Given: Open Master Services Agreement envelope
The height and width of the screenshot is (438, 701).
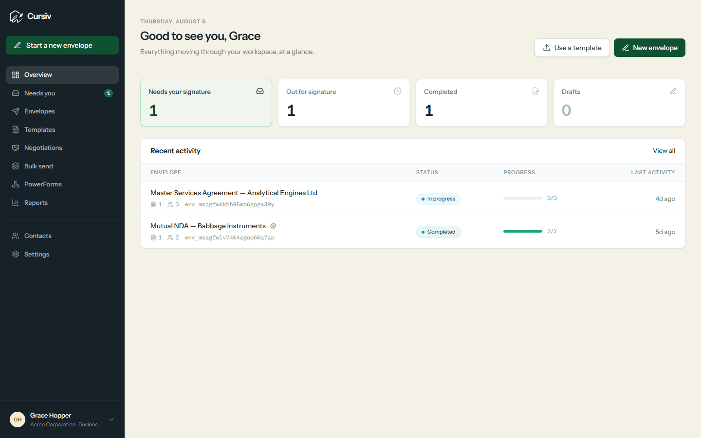Looking at the screenshot, I should [x=234, y=193].
